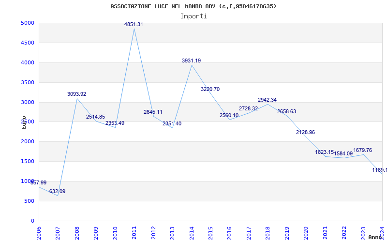
Task: Select the 1679.76 data label
Action: coord(362,151)
